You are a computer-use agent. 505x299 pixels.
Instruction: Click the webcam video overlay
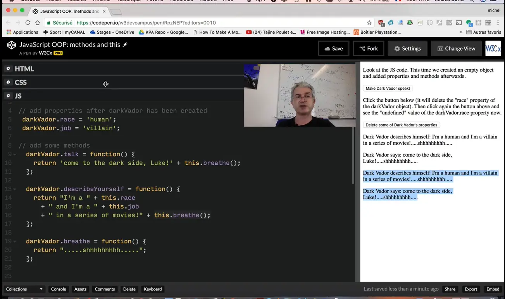coord(300,95)
